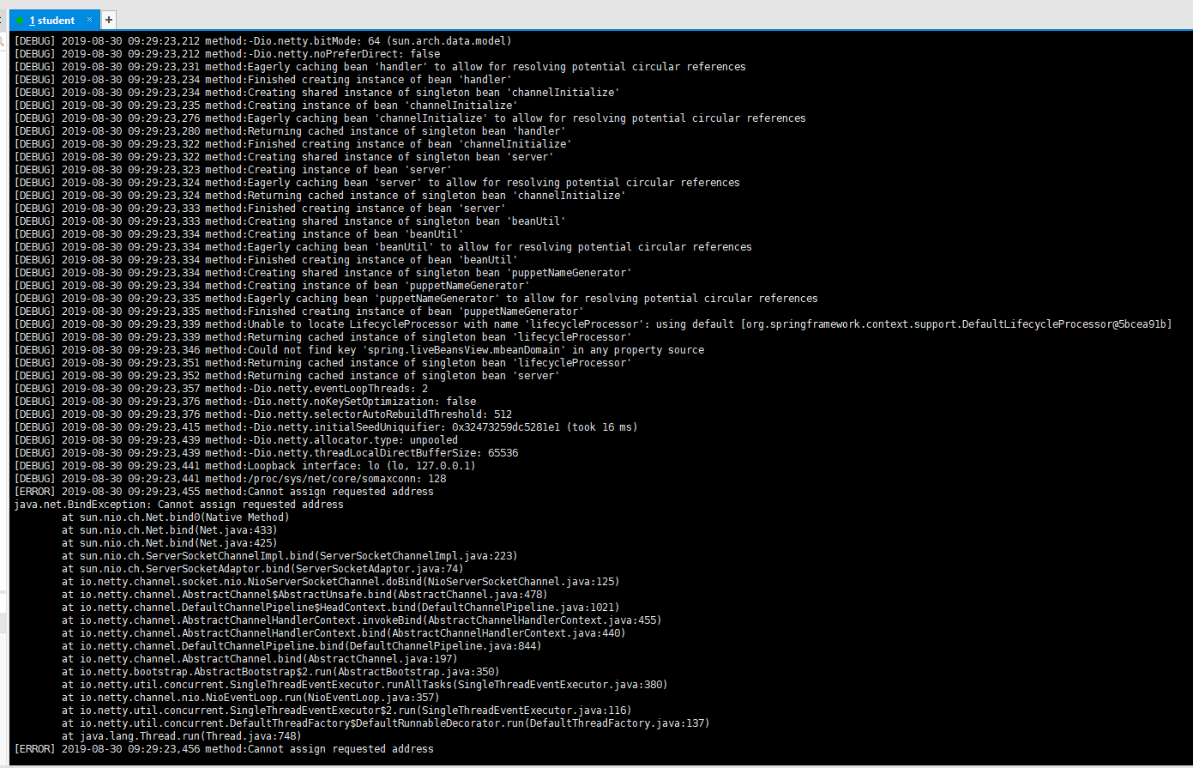Click 'Returning cached instance of singleton bean 'server''
The width and height of the screenshot is (1193, 768).
pyautogui.click(x=287, y=376)
